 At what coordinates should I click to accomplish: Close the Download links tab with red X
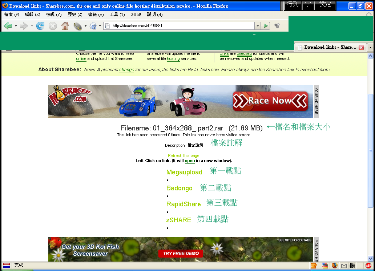(x=361, y=47)
